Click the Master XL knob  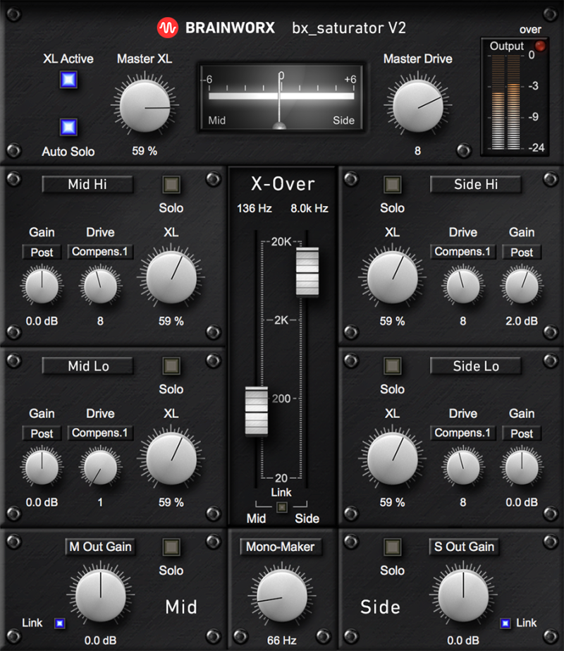click(x=145, y=107)
